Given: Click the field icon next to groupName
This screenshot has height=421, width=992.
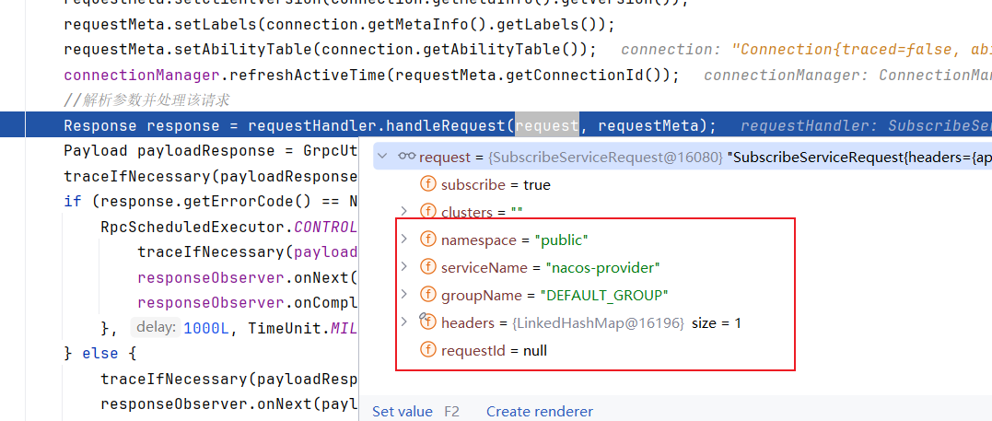Looking at the screenshot, I should point(427,295).
